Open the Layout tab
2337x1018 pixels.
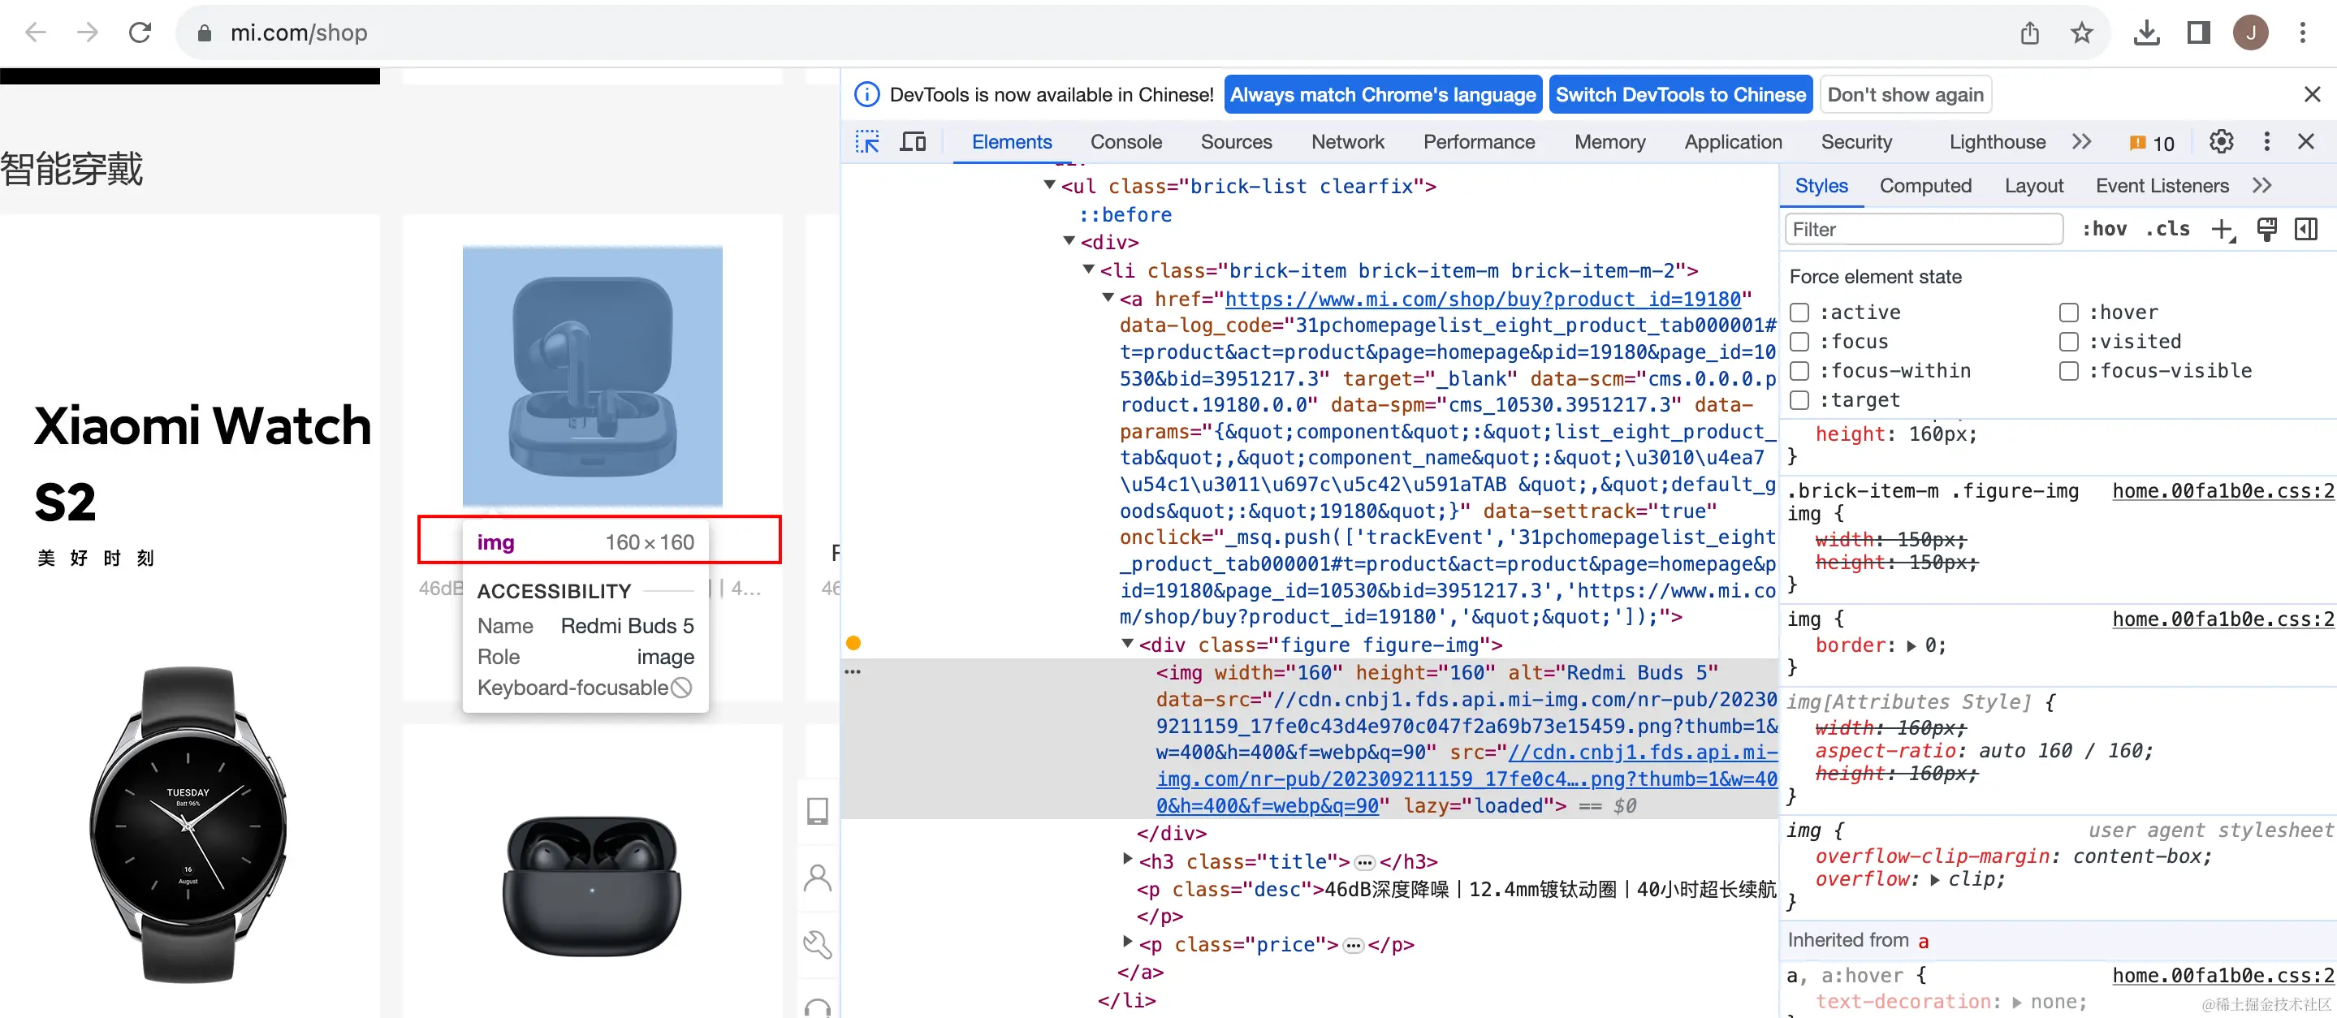(x=2033, y=186)
